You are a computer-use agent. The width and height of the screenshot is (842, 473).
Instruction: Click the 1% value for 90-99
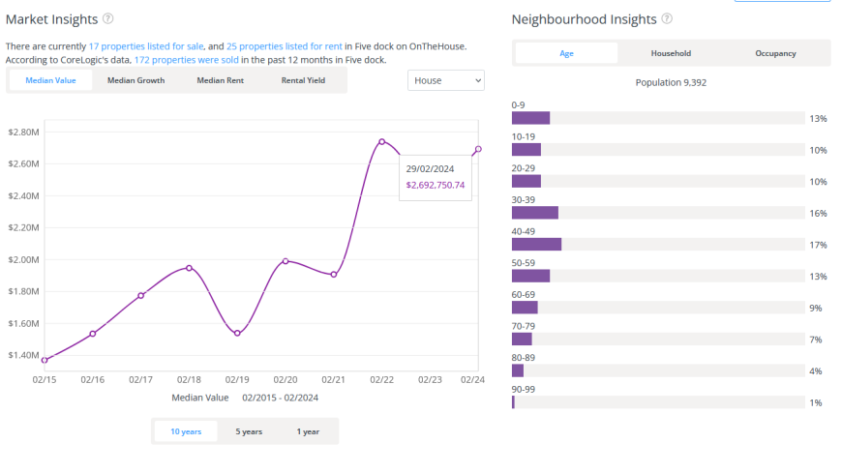click(x=816, y=402)
